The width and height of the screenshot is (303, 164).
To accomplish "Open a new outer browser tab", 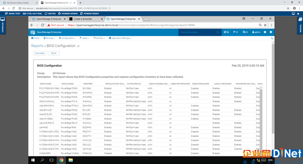I will point(80,3).
